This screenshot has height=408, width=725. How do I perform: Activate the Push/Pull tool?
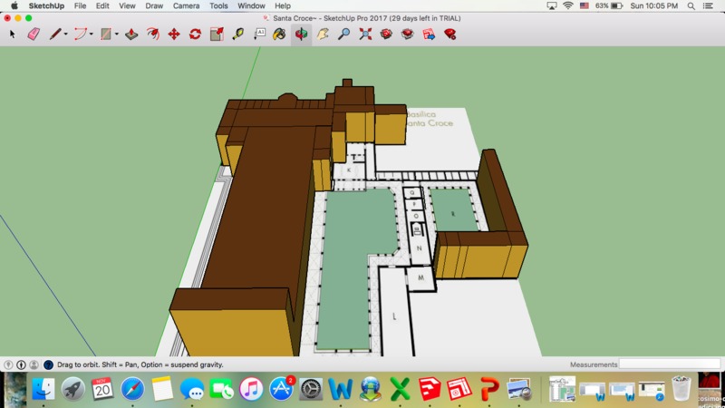pyautogui.click(x=131, y=34)
